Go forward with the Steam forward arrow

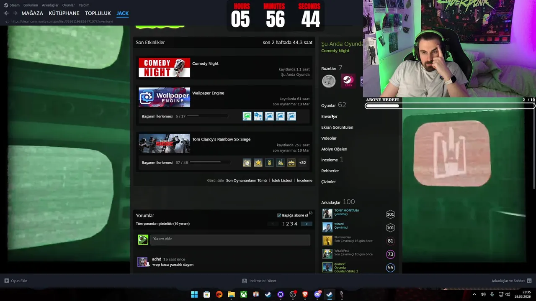coord(15,13)
